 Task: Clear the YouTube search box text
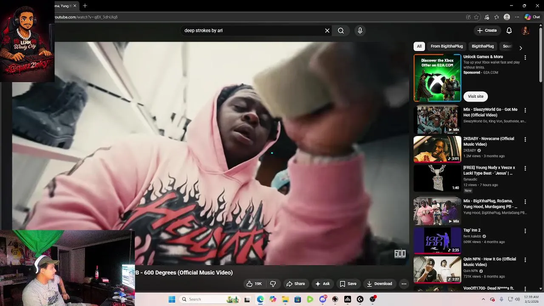point(327,31)
